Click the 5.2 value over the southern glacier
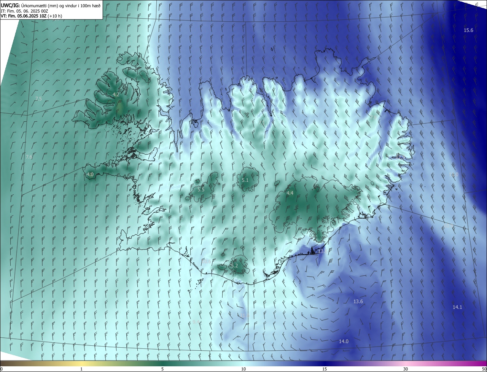Image resolution: width=487 pixels, height=372 pixels. tap(234, 265)
